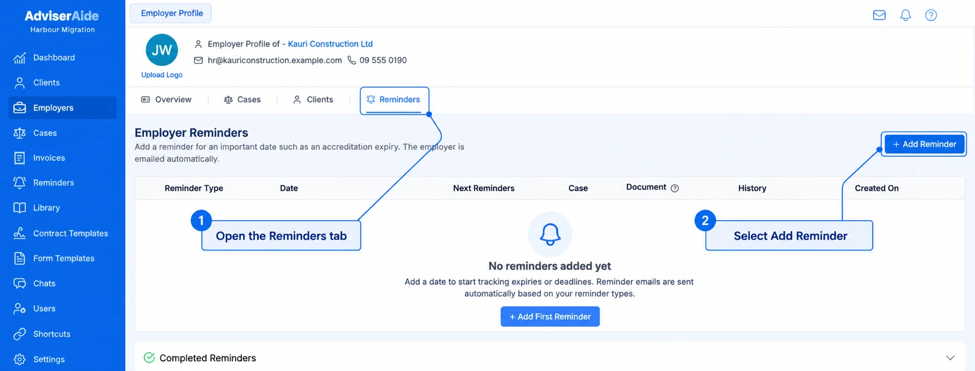Switch to the Overview tab
The width and height of the screenshot is (975, 371).
(x=167, y=100)
